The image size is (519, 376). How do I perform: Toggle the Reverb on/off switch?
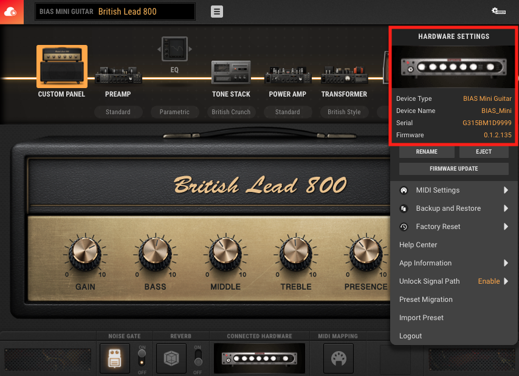(x=198, y=358)
